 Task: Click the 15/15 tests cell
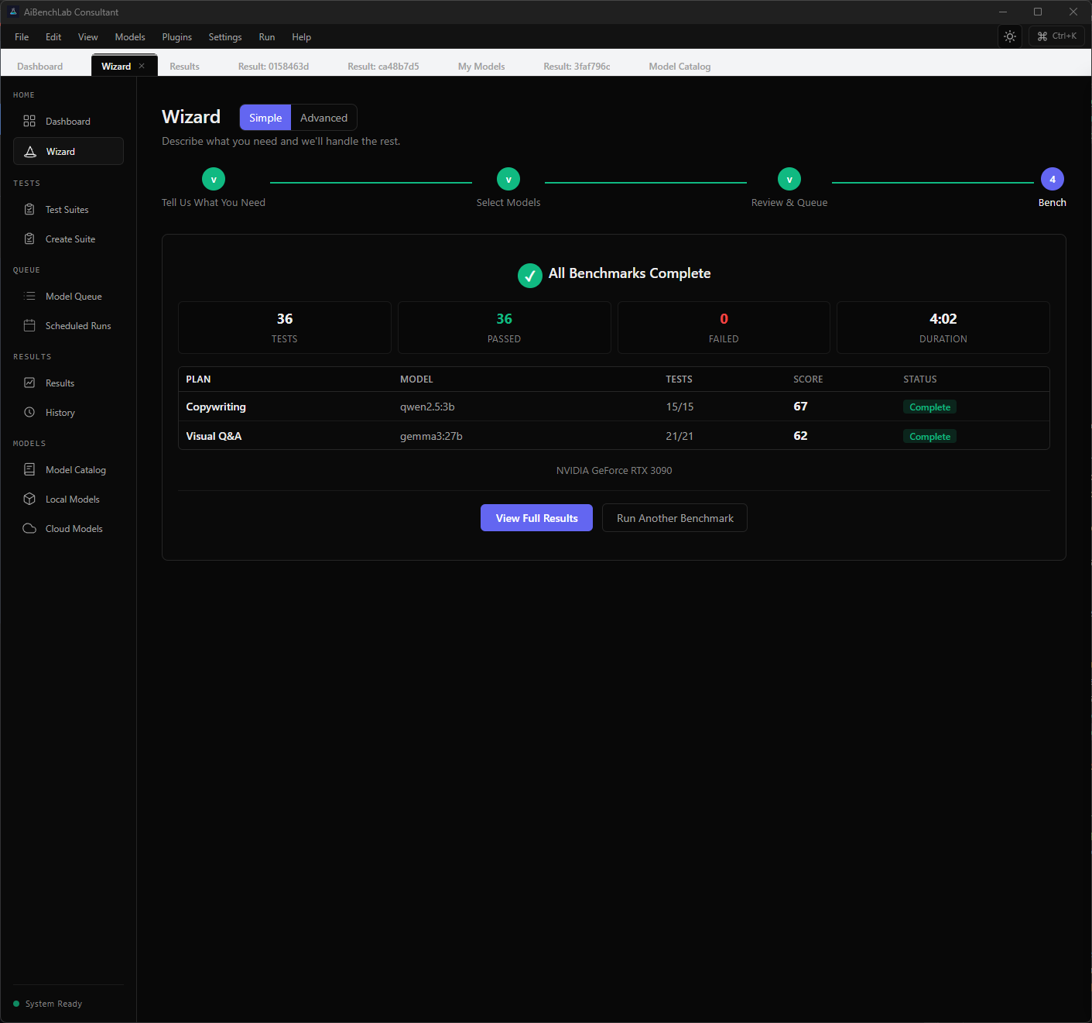[x=680, y=407]
